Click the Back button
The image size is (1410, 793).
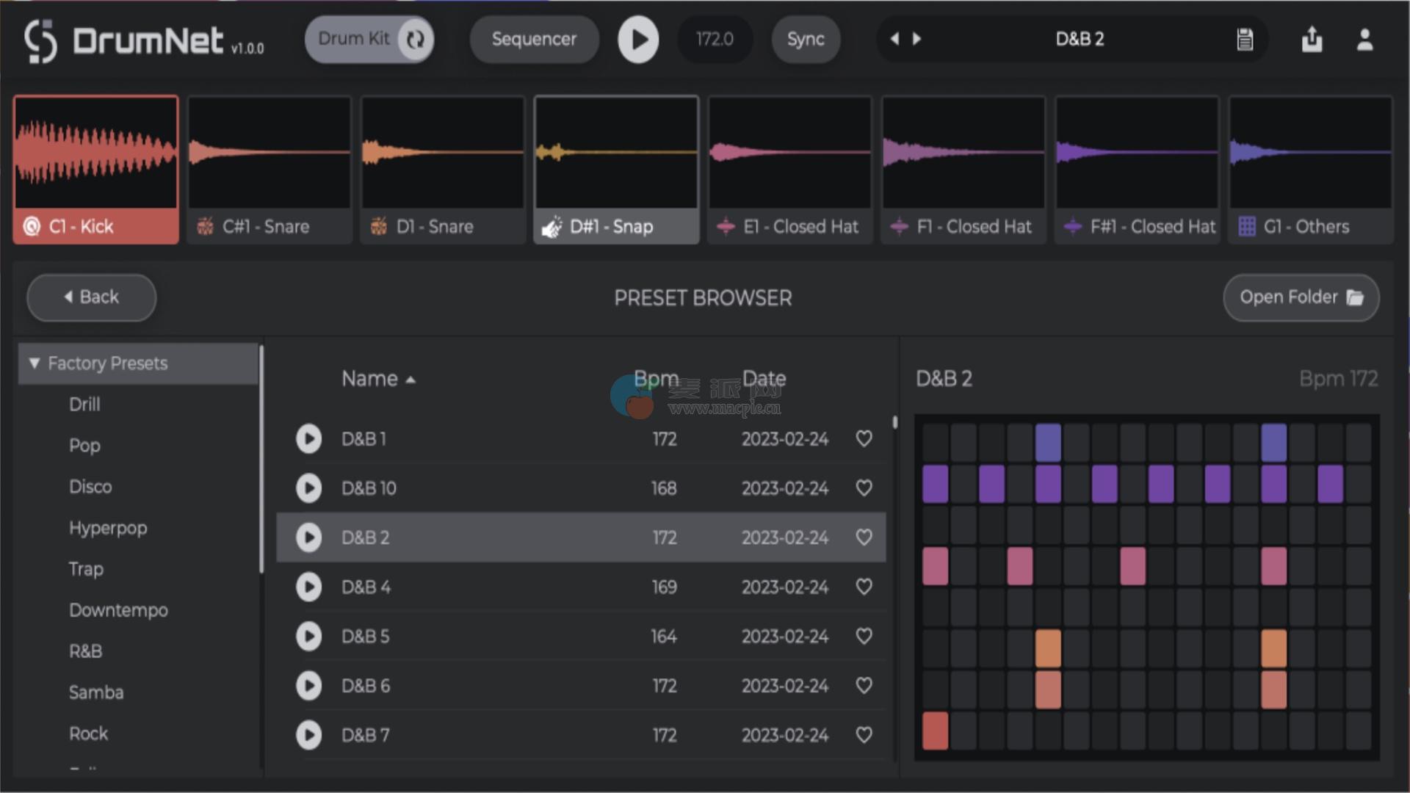(x=91, y=297)
